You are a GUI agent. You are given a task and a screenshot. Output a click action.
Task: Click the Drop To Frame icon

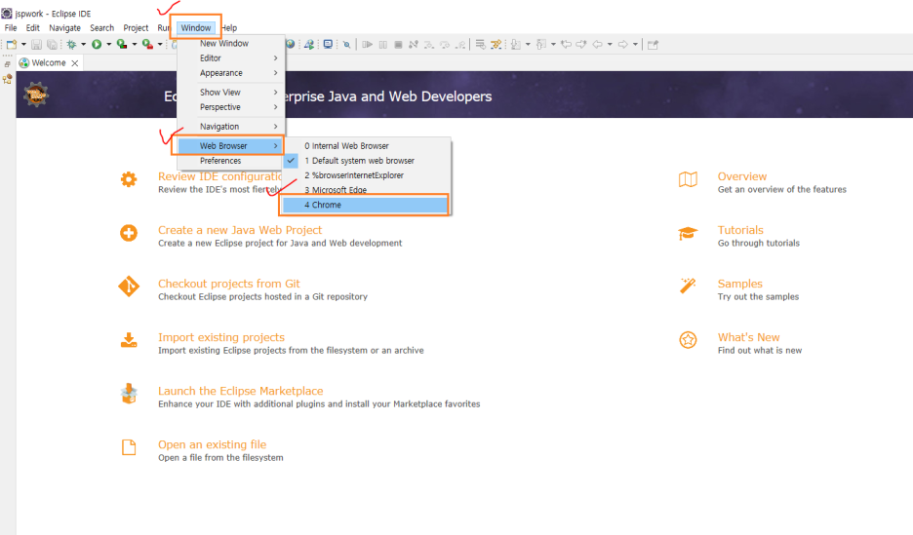pos(480,44)
